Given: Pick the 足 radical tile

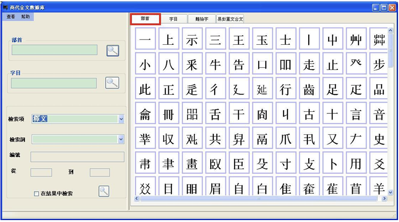Looking at the screenshot, I should point(332,89).
